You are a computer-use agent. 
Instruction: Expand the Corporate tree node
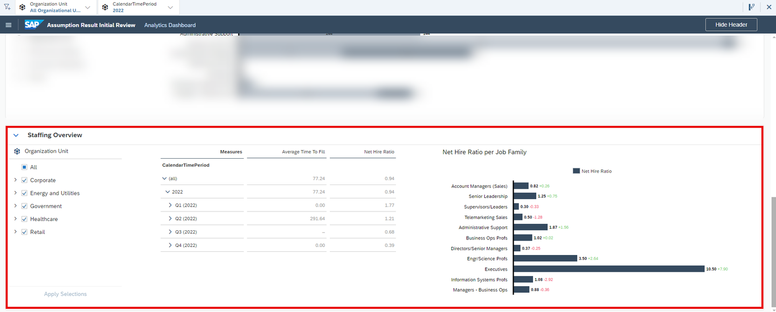15,180
